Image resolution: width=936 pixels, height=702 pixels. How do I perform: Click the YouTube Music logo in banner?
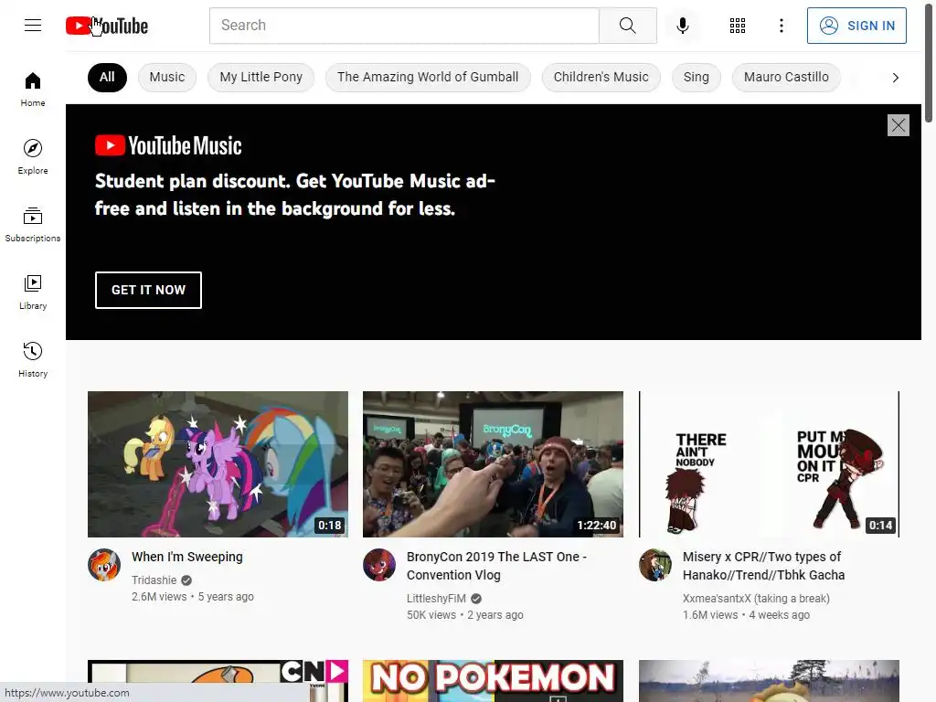[x=168, y=145]
